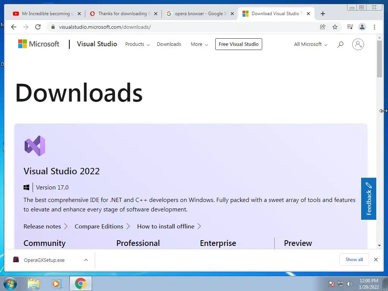Image resolution: width=388 pixels, height=291 pixels.
Task: Open the Downloads nav menu item
Action: (x=169, y=44)
